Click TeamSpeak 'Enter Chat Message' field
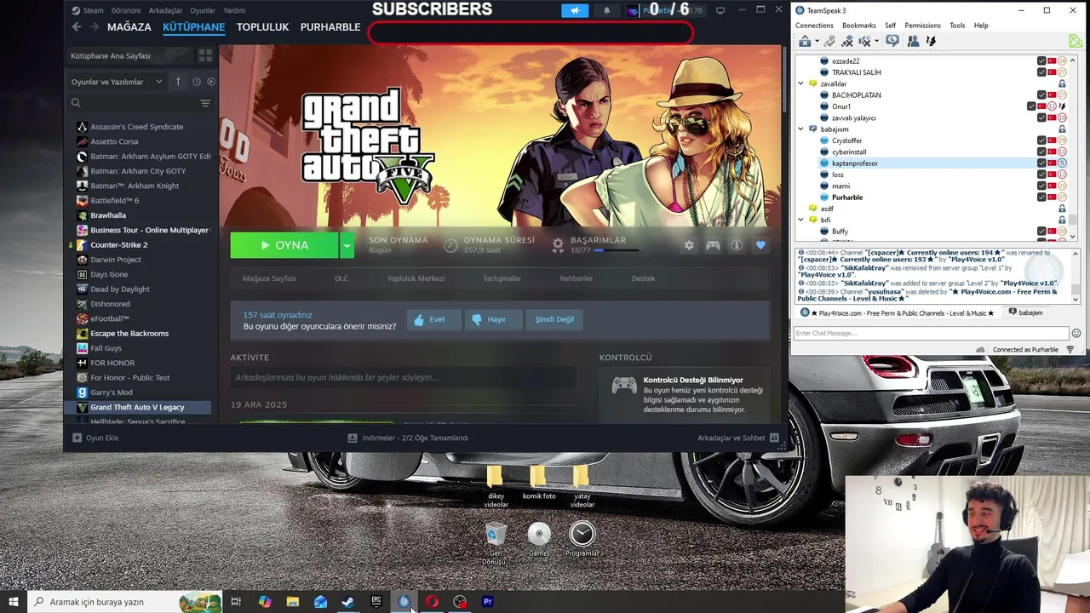 (x=931, y=333)
